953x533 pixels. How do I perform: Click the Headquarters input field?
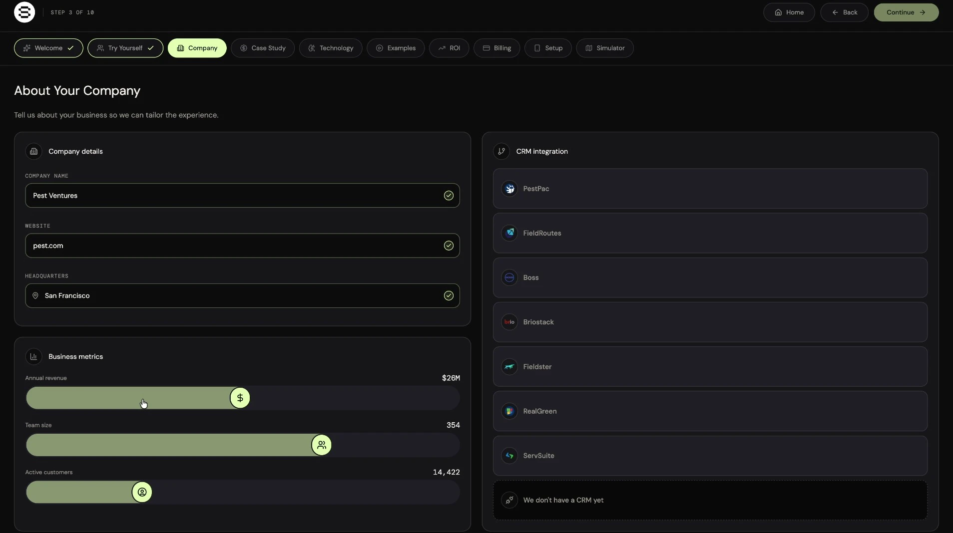[242, 296]
